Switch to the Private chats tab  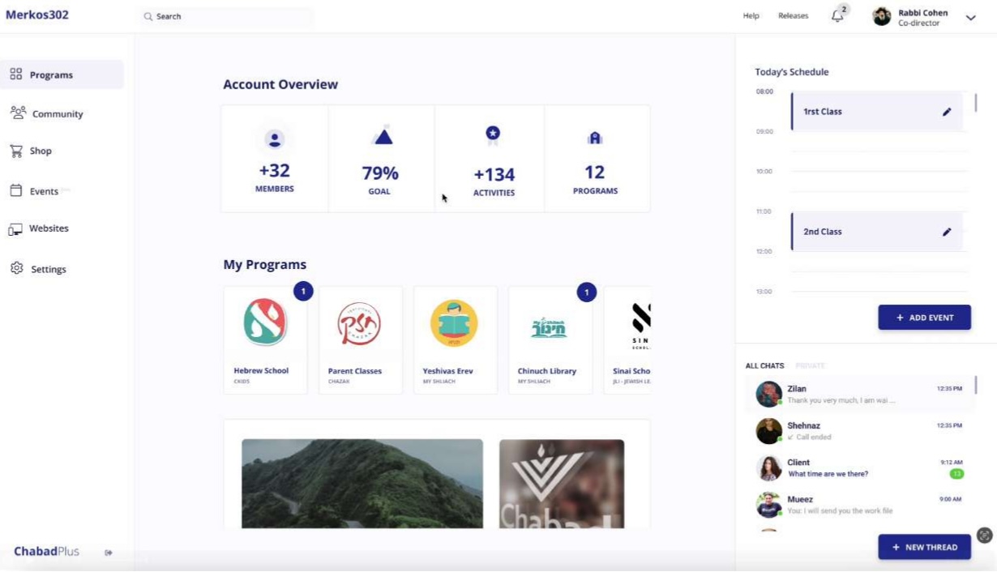(x=810, y=365)
